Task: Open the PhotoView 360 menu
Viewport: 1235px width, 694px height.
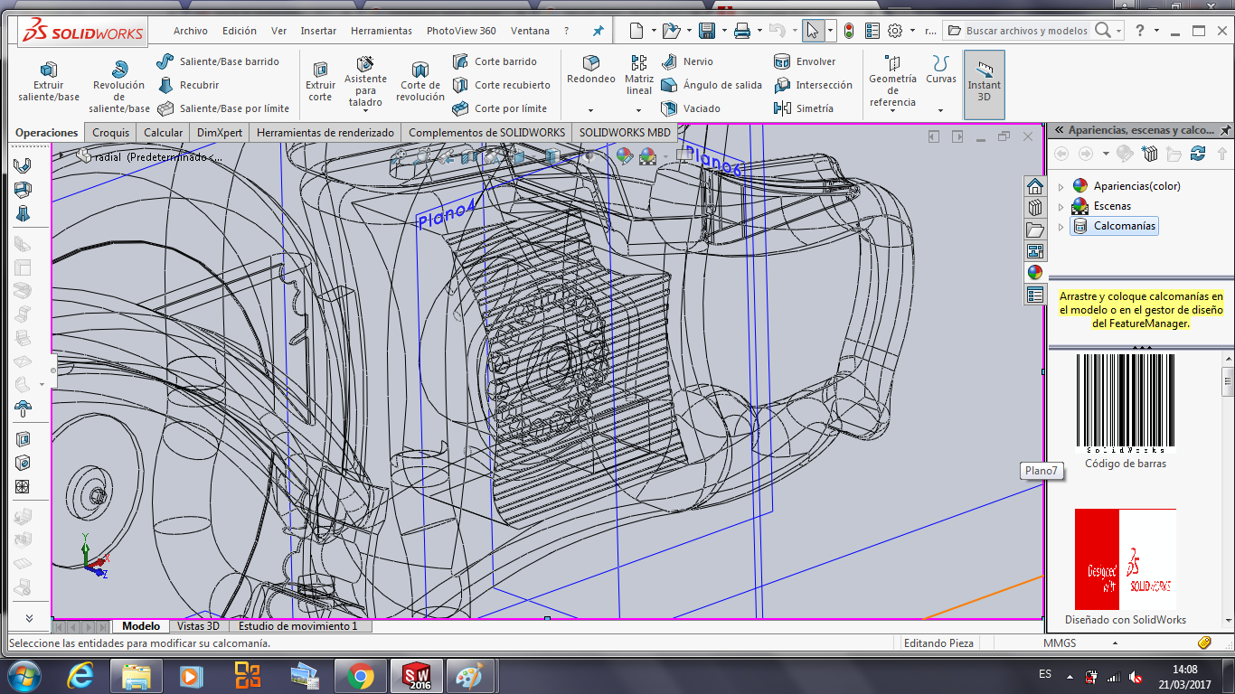Action: [461, 31]
